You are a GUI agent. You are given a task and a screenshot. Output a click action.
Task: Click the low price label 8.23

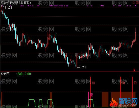tap(83, 67)
